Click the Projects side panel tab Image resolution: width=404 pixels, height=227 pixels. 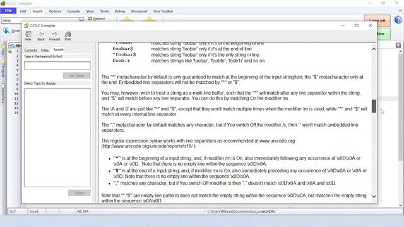(x=3, y=69)
